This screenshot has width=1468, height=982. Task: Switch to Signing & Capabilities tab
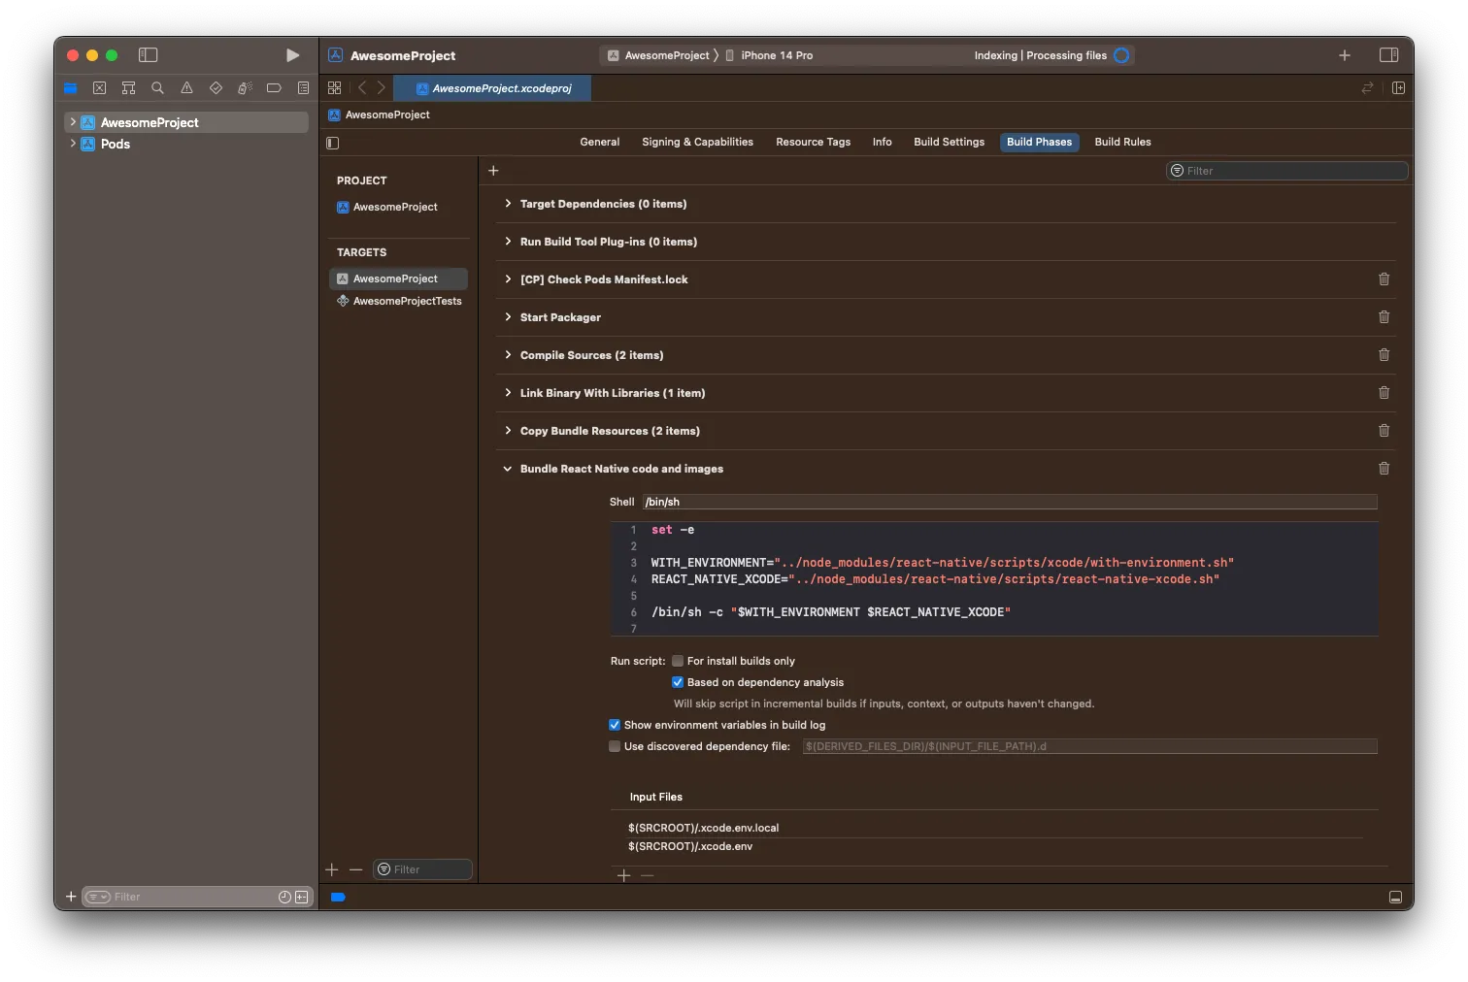(x=697, y=142)
